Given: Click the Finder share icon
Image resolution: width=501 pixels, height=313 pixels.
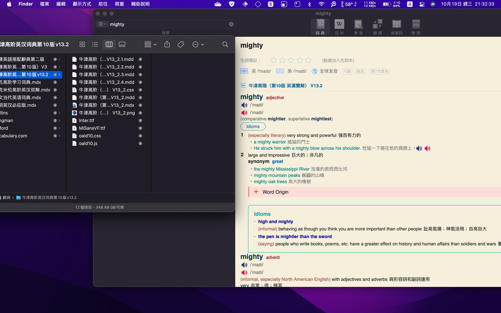Looking at the screenshot, I should coord(167,44).
